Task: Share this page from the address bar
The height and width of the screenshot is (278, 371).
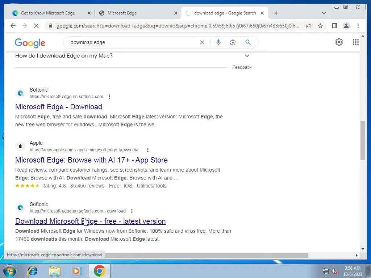Action: click(309, 26)
